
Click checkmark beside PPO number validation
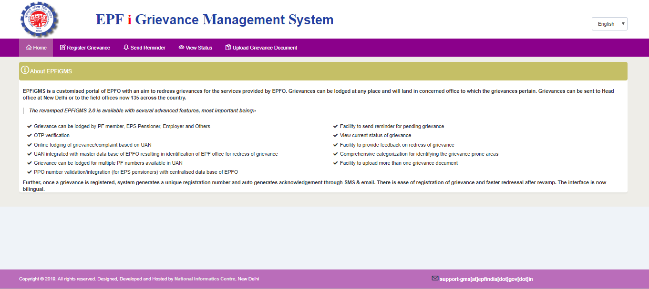coord(30,172)
